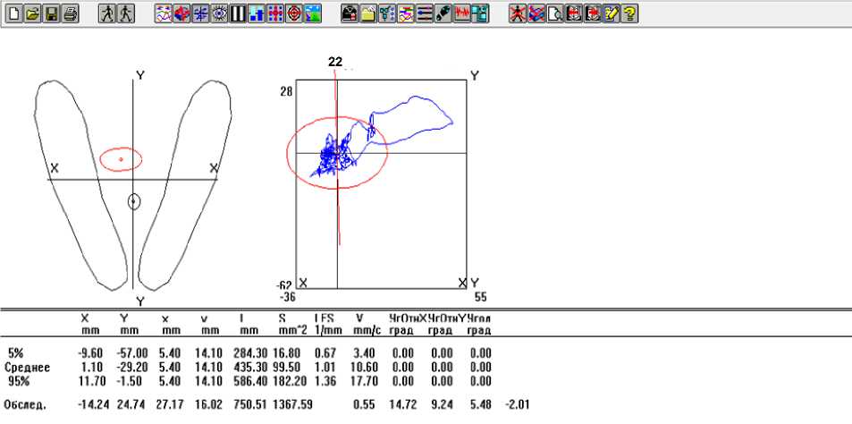This screenshot has height=424, width=852.
Task: Click the red and blue dot grid icon
Action: [x=276, y=13]
